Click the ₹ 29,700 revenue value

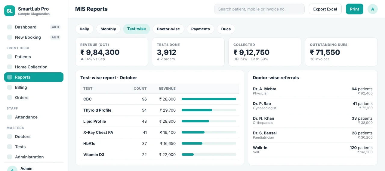pos(168,110)
